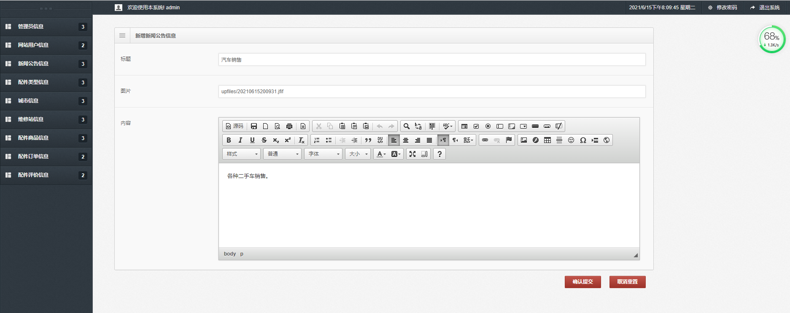Toggle superscript formatting
Image resolution: width=790 pixels, height=313 pixels.
pyautogui.click(x=288, y=140)
